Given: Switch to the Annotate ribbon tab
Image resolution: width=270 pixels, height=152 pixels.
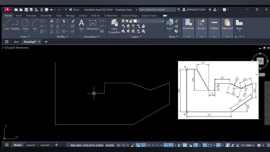Looking at the screenshot, I should 31,16.
